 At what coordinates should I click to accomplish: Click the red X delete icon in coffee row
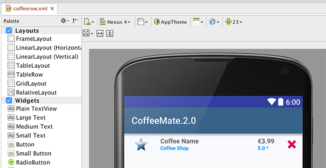292,144
